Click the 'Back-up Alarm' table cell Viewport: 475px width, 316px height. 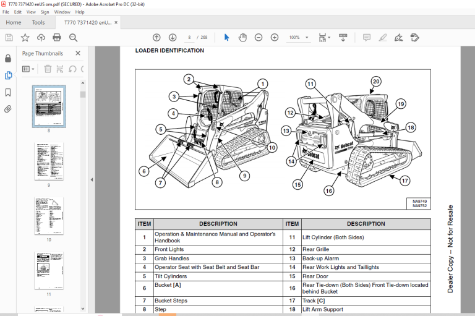pyautogui.click(x=366, y=258)
